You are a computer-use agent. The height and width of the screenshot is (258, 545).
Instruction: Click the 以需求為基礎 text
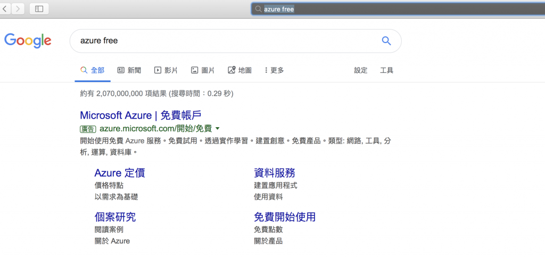[116, 197]
